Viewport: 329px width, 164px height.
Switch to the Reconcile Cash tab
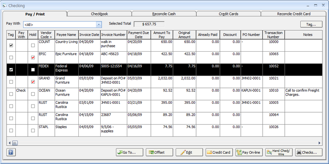pyautogui.click(x=164, y=14)
